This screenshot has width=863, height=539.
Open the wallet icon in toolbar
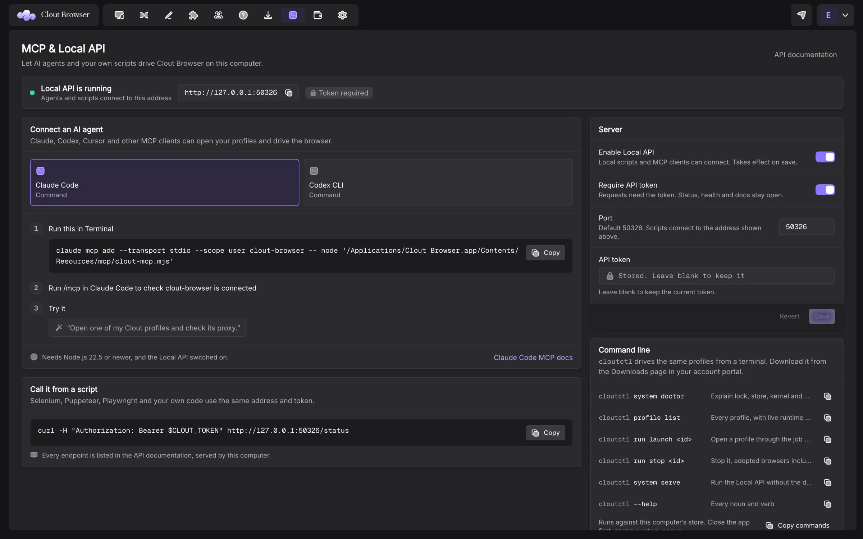point(318,15)
